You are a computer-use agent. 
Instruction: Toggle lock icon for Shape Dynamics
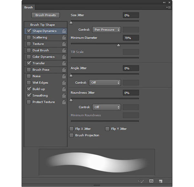click(x=64, y=31)
